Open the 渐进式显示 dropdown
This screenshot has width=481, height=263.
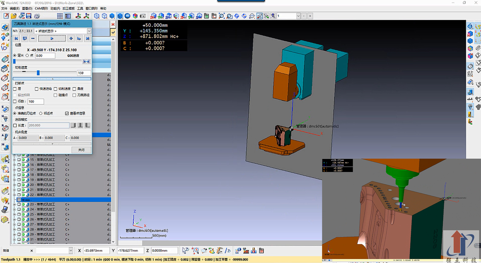pos(89,31)
